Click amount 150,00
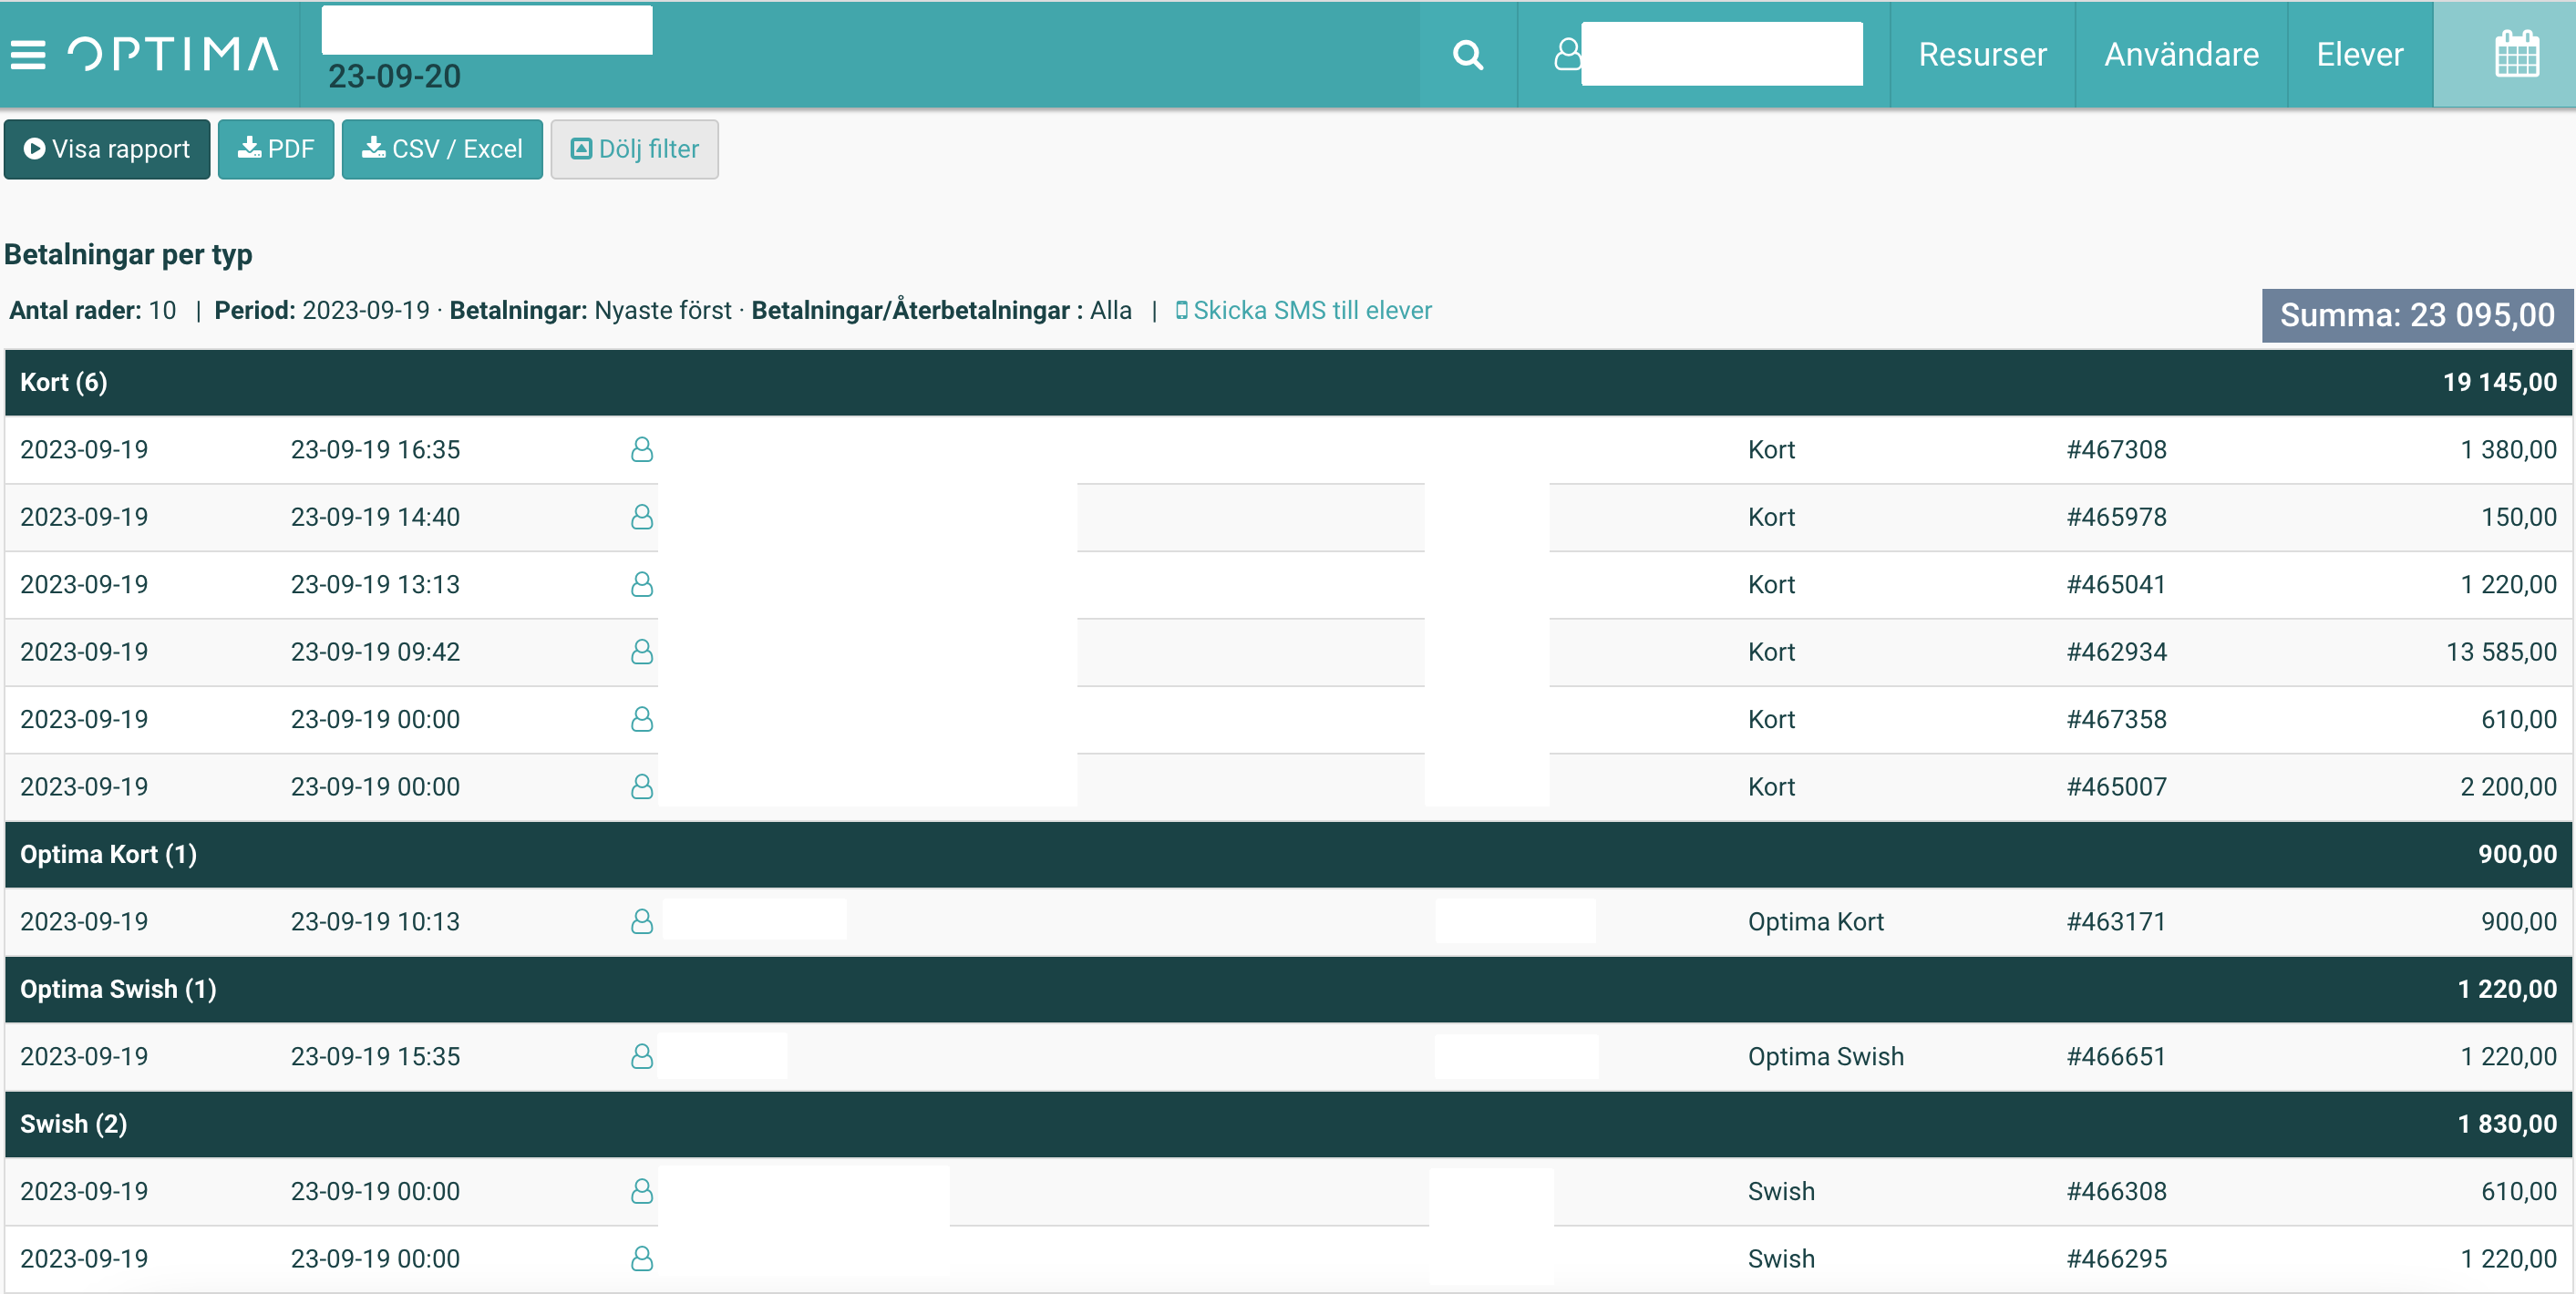 pos(2518,517)
